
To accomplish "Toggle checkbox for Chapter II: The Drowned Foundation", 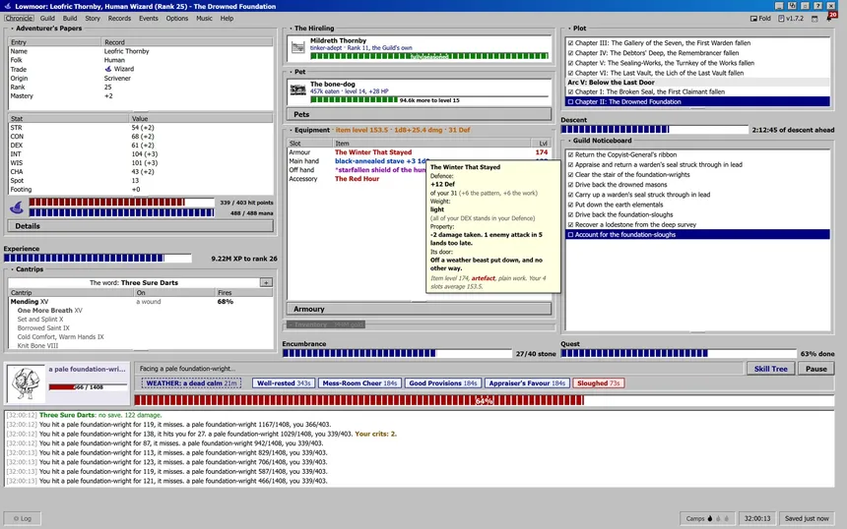I will coord(570,102).
